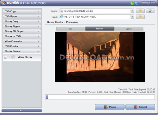Open the Target drive dropdown
The image size is (158, 115).
click(x=132, y=17)
